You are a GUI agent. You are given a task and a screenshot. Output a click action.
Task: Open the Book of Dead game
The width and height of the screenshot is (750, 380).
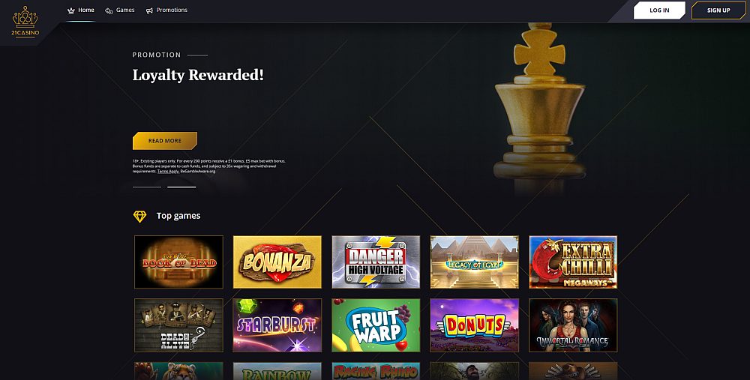tap(179, 262)
